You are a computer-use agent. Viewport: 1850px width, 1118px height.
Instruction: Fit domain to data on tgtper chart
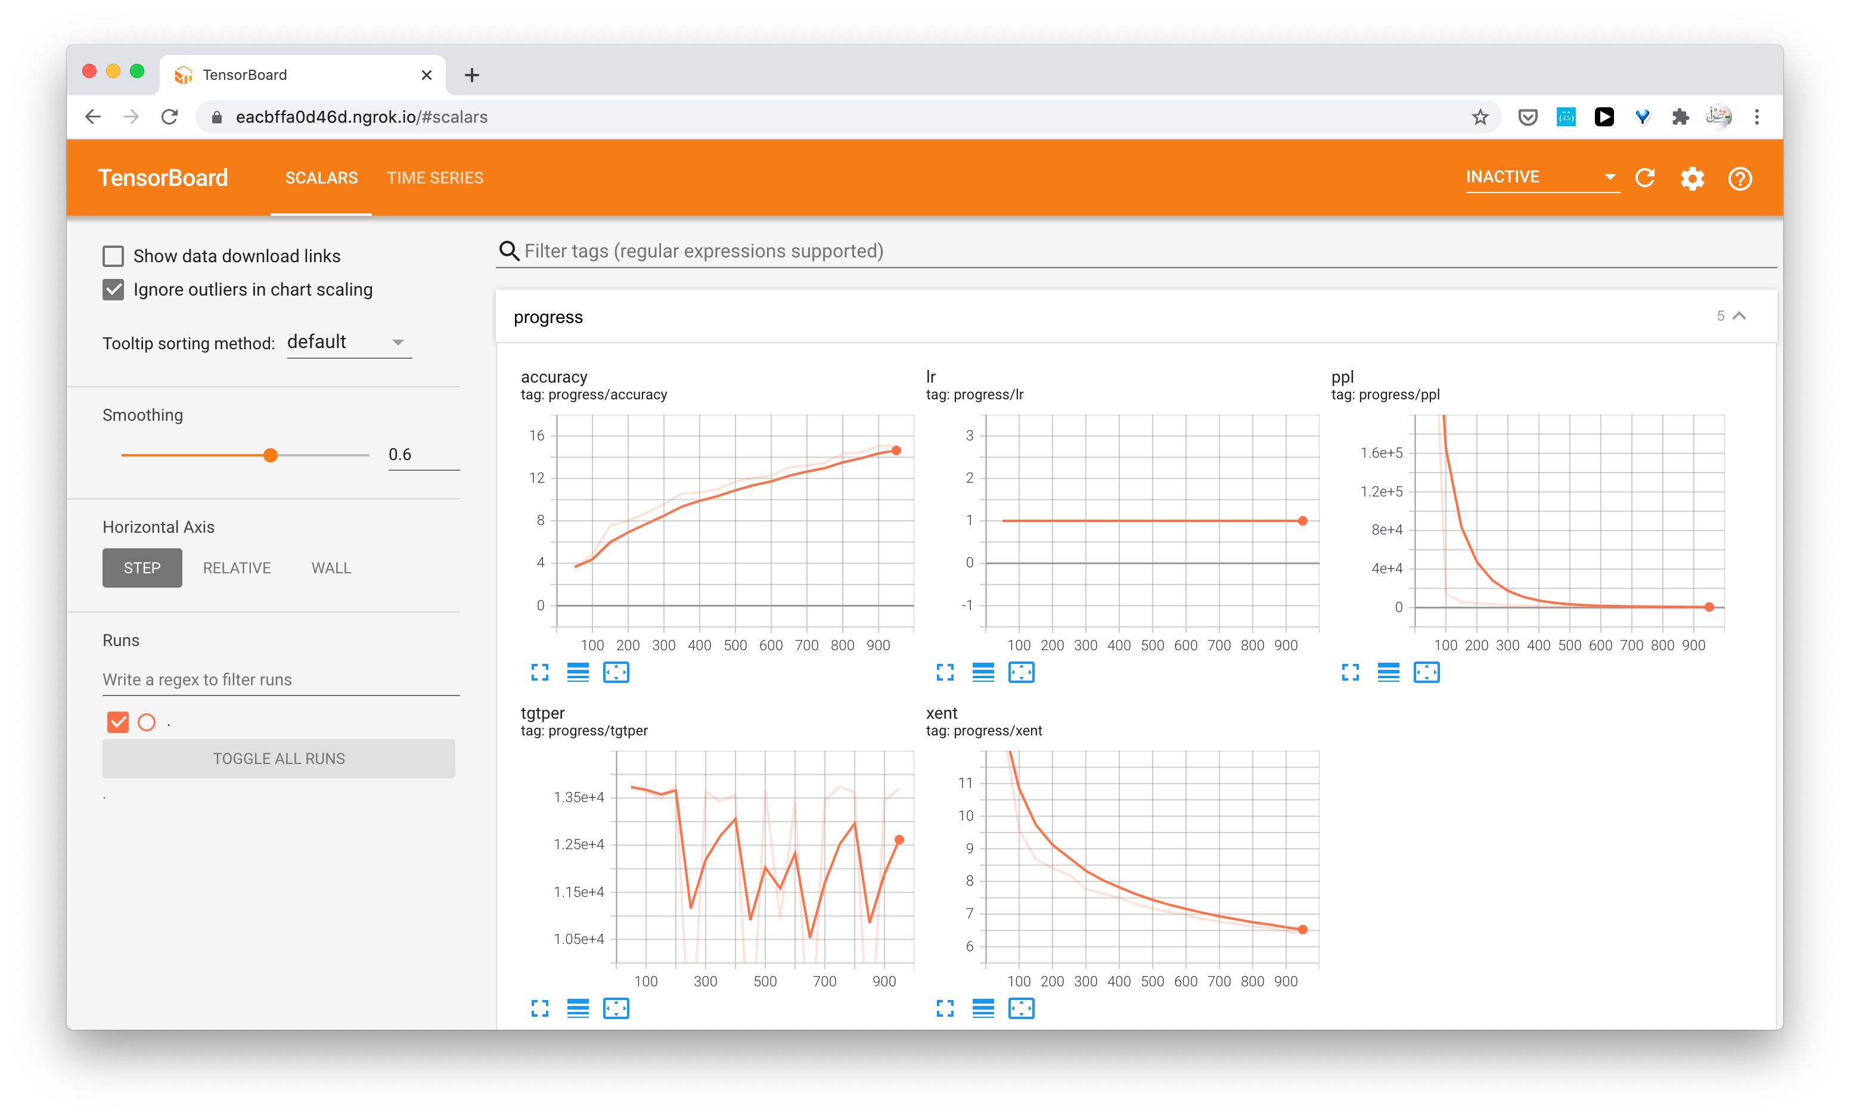pos(616,1008)
